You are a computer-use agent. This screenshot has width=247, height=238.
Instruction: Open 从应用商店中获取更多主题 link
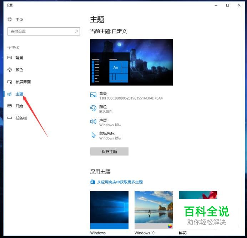tap(120, 182)
